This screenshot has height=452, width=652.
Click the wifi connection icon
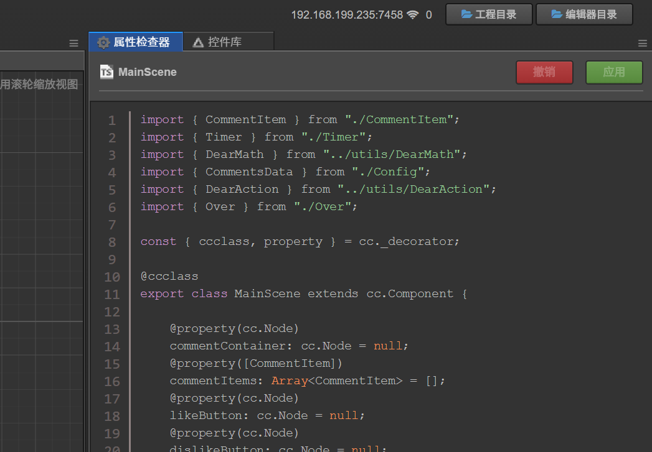[412, 14]
